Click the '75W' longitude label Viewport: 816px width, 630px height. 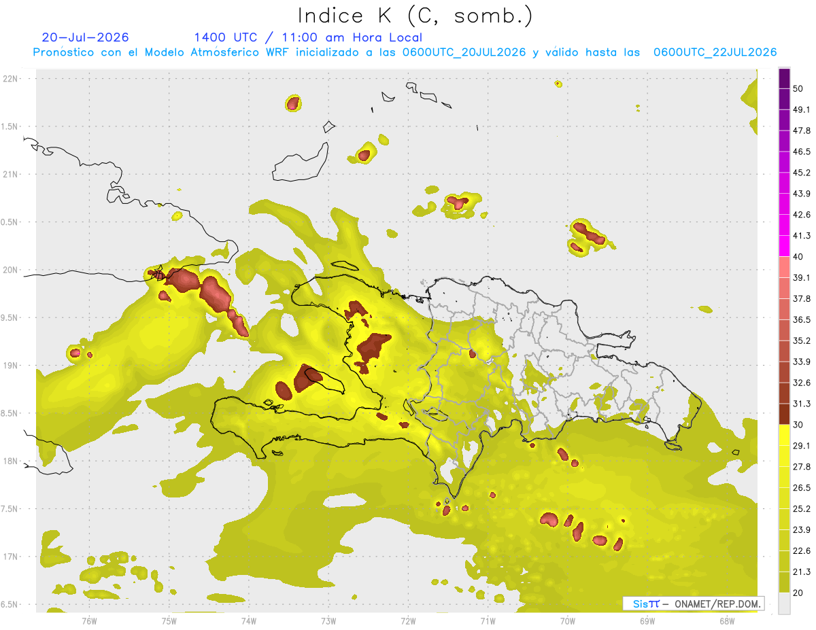pos(169,620)
